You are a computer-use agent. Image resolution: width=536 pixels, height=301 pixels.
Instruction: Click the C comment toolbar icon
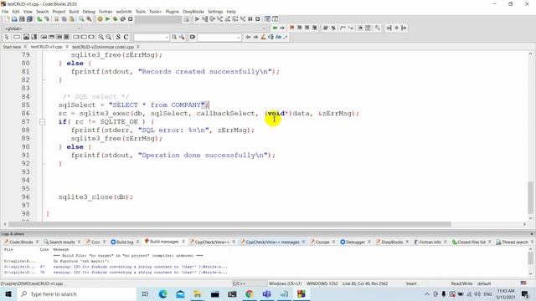[126, 37]
